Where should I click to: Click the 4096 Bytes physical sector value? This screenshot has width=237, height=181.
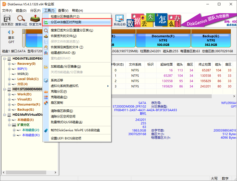click(228, 138)
